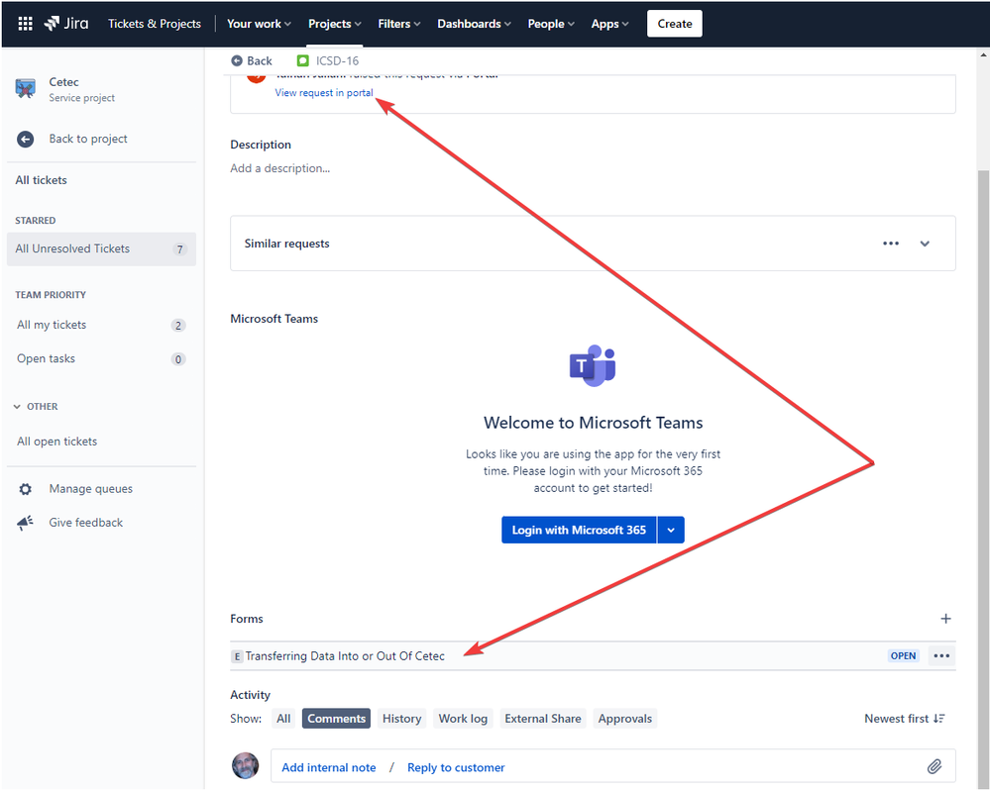Open the Dashboards dropdown menu

pyautogui.click(x=474, y=24)
